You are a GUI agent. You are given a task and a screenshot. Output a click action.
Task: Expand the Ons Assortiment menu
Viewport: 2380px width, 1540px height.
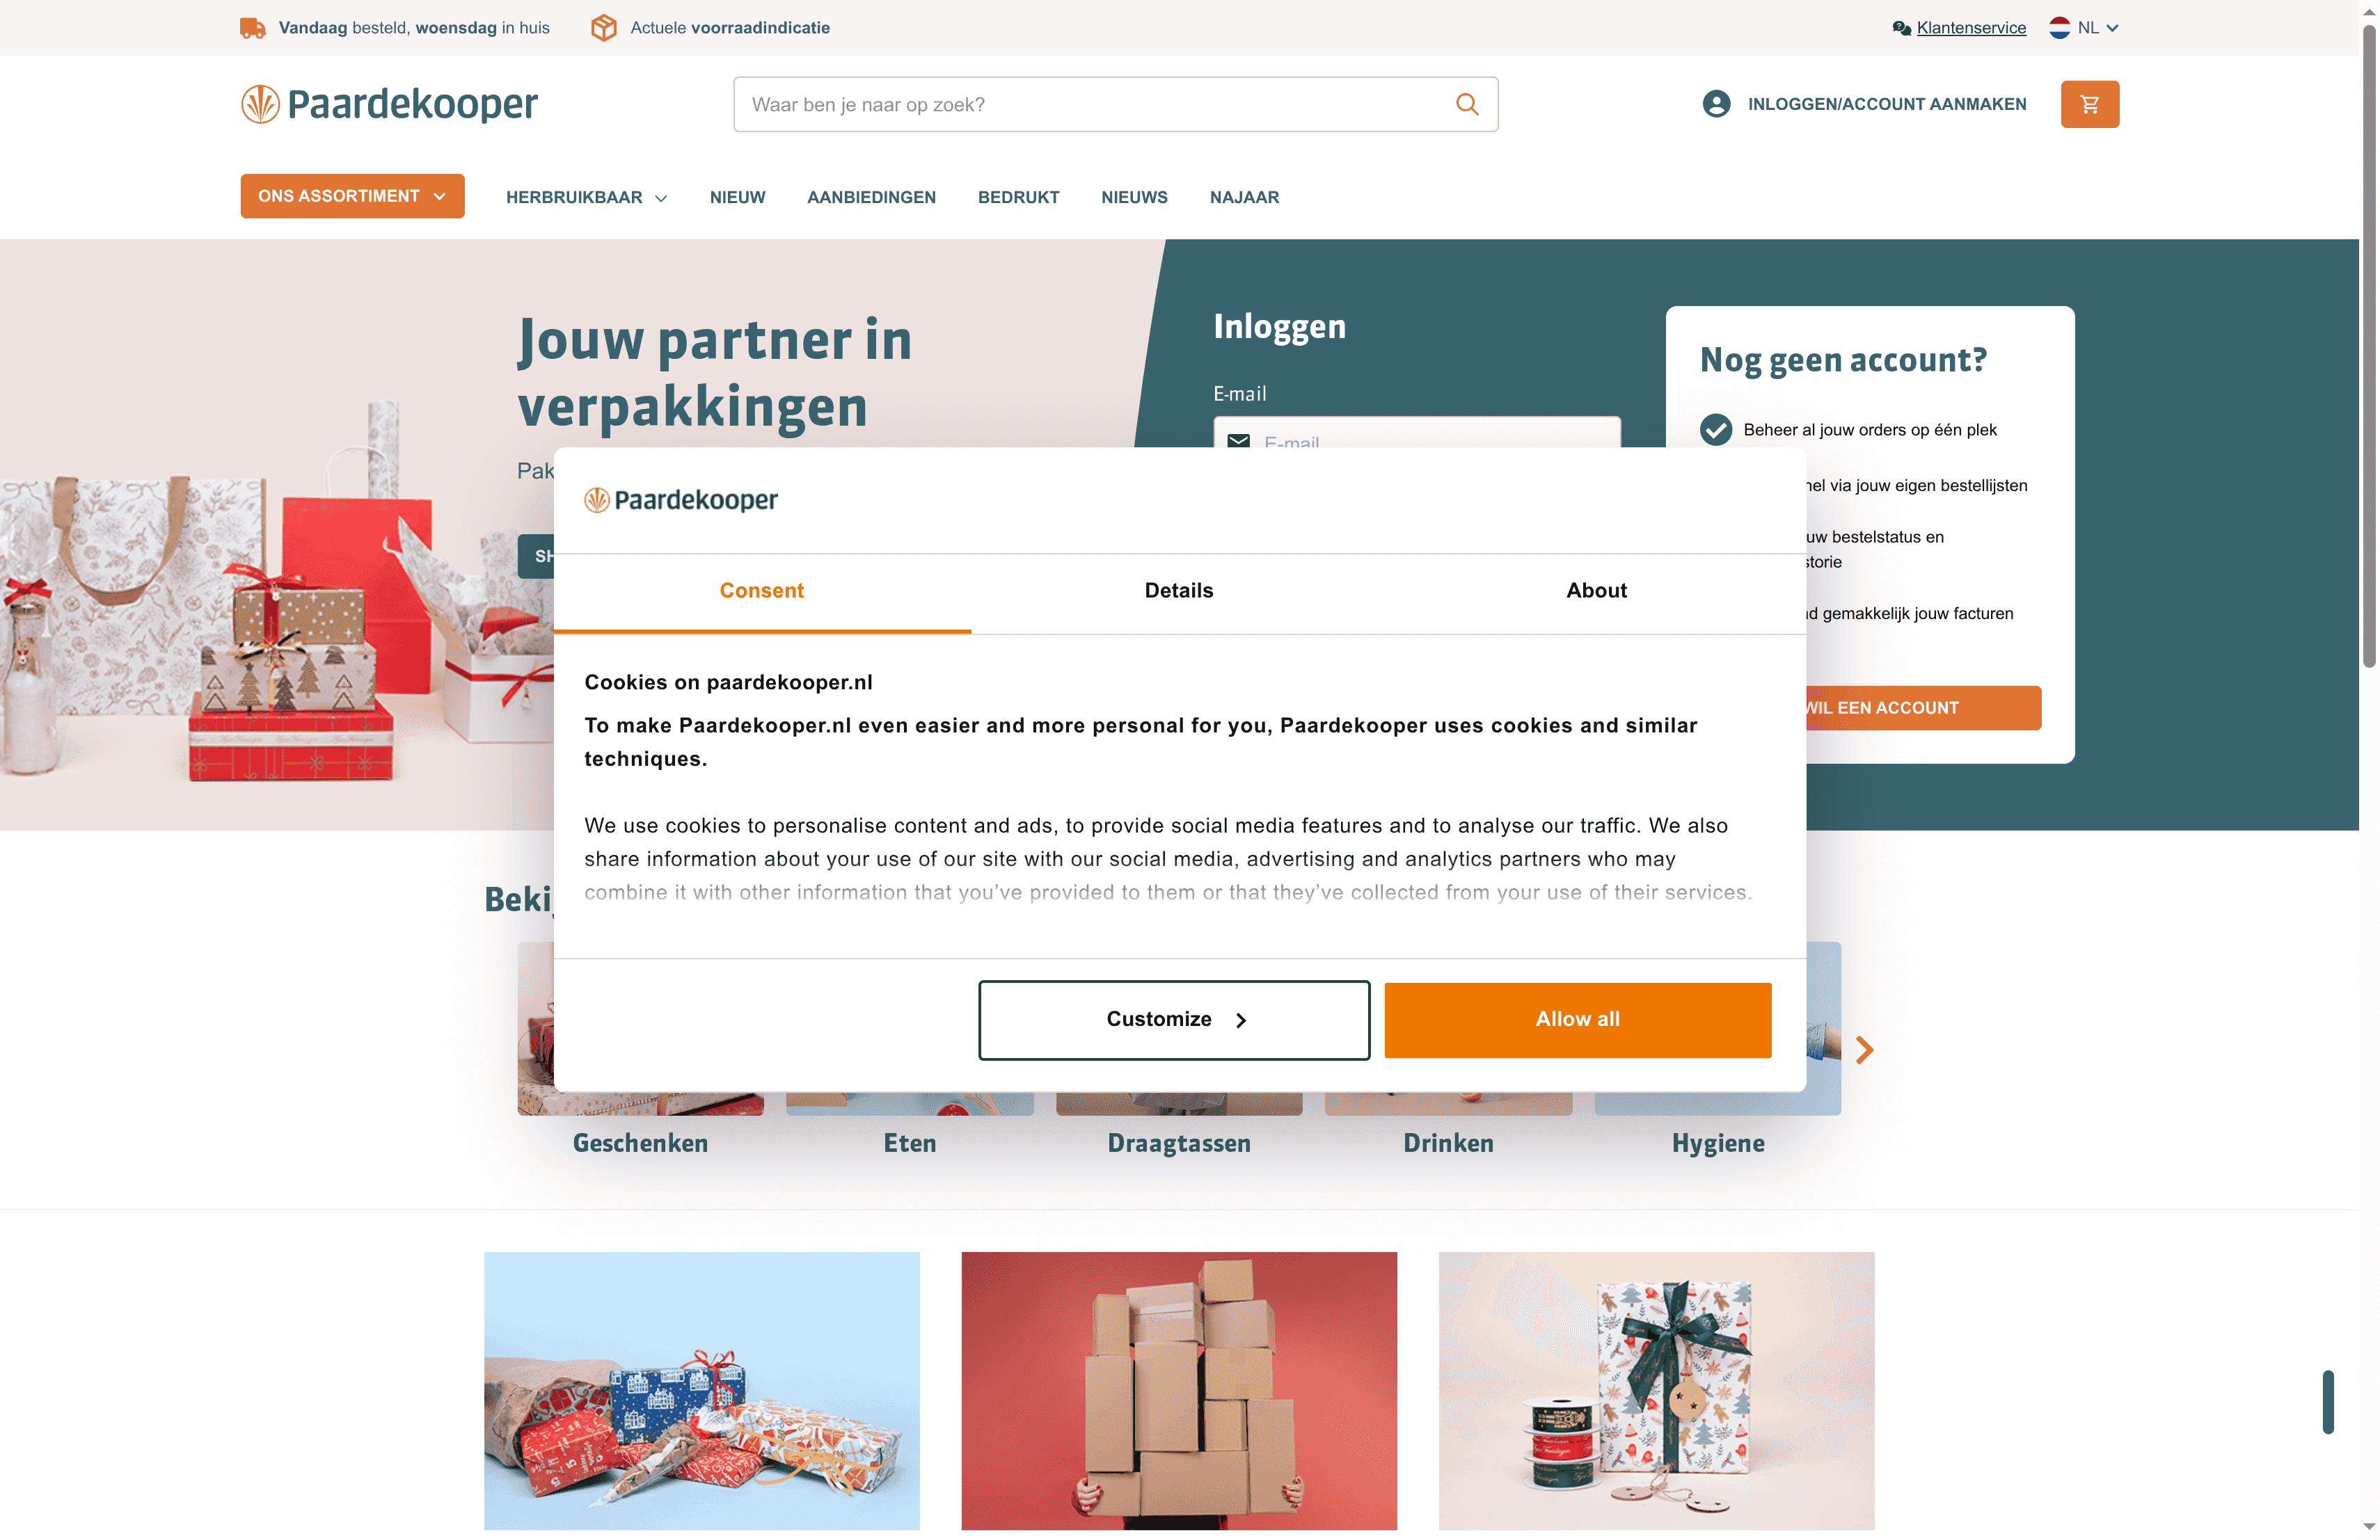tap(352, 196)
